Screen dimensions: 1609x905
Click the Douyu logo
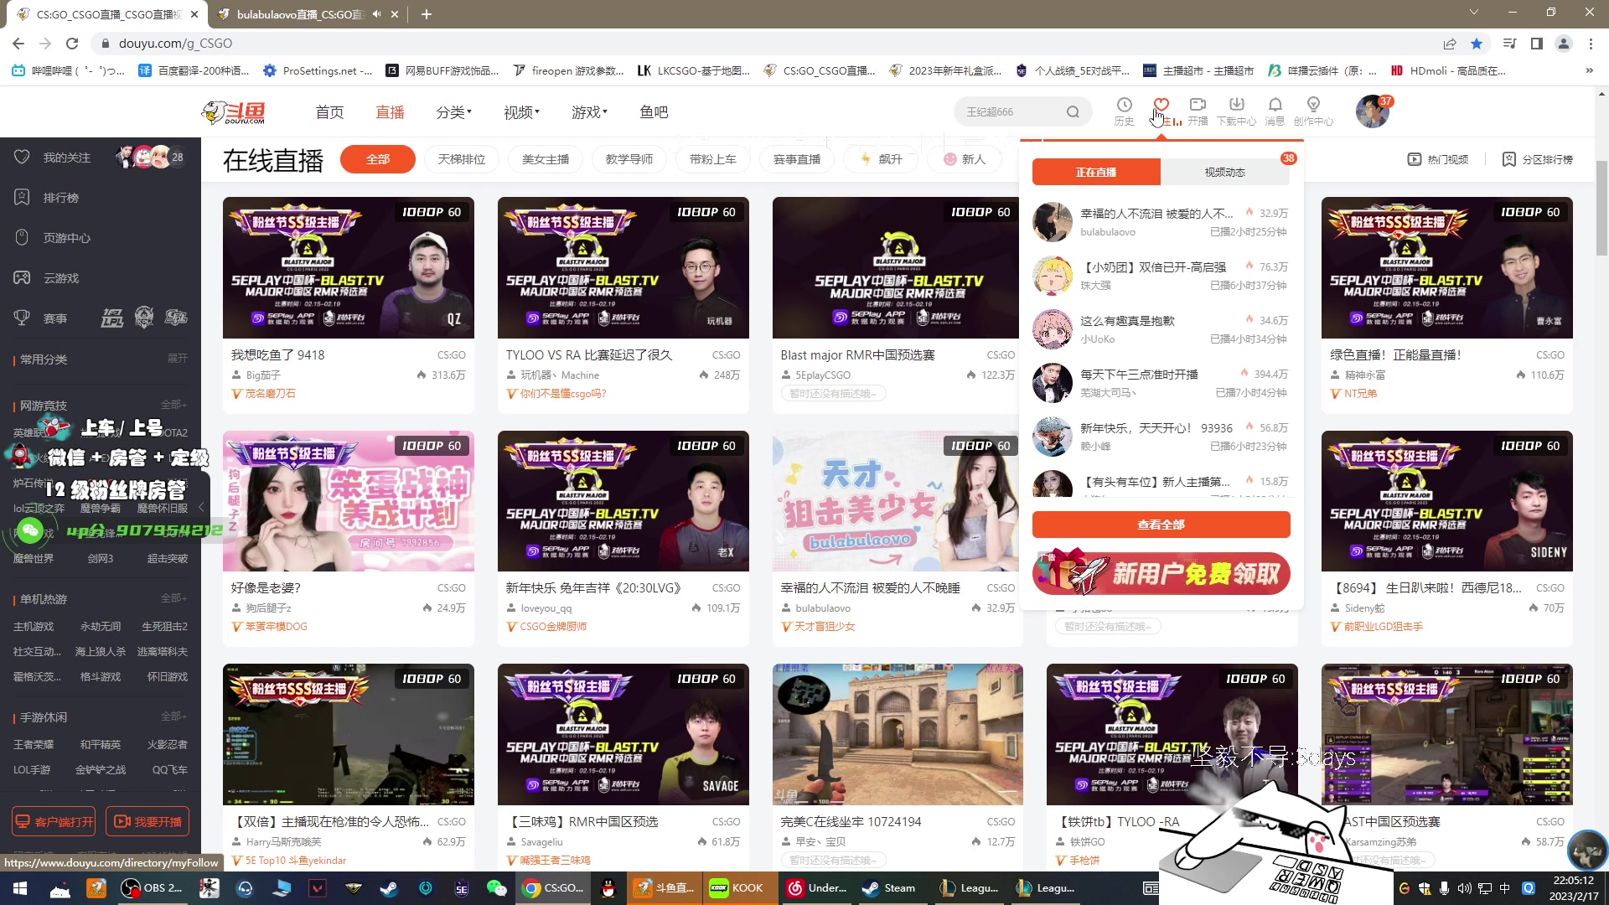234,111
